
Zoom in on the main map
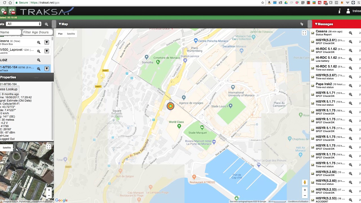click(305, 190)
